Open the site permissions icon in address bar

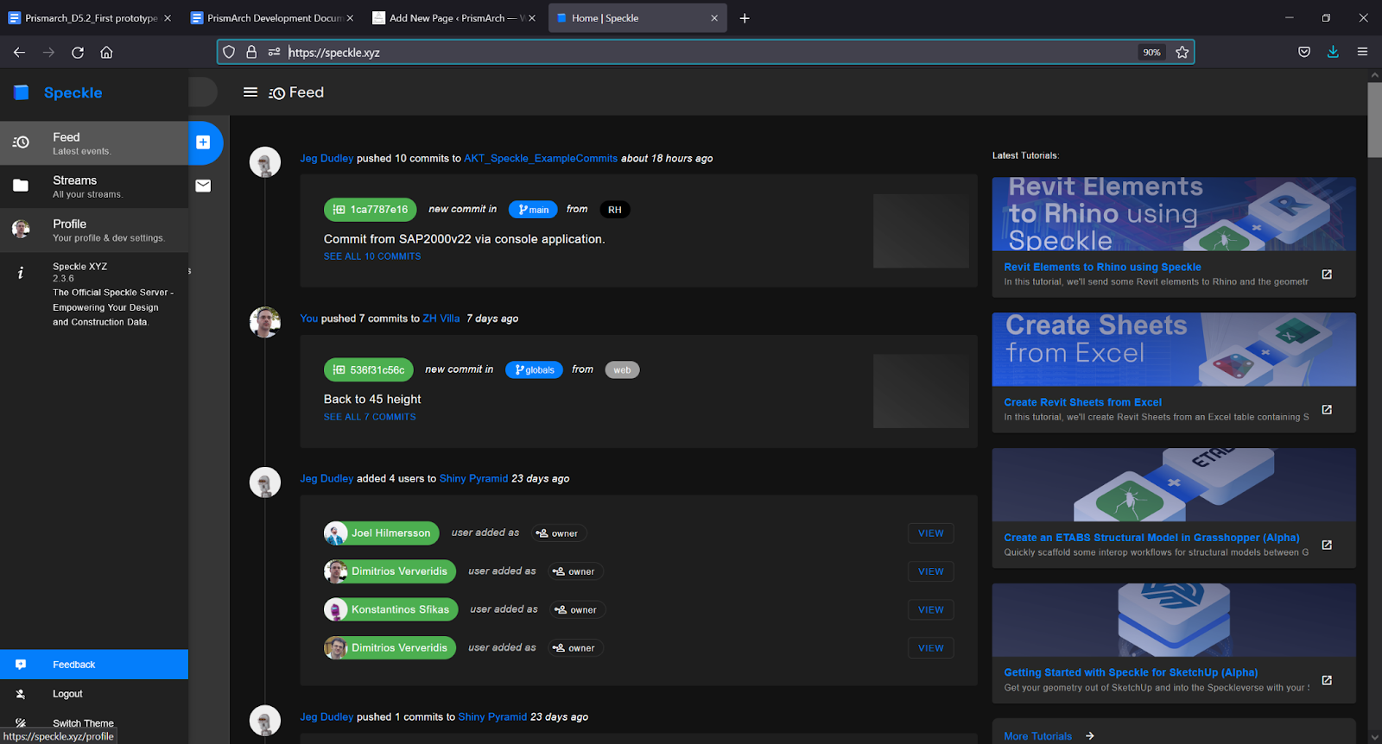[275, 53]
